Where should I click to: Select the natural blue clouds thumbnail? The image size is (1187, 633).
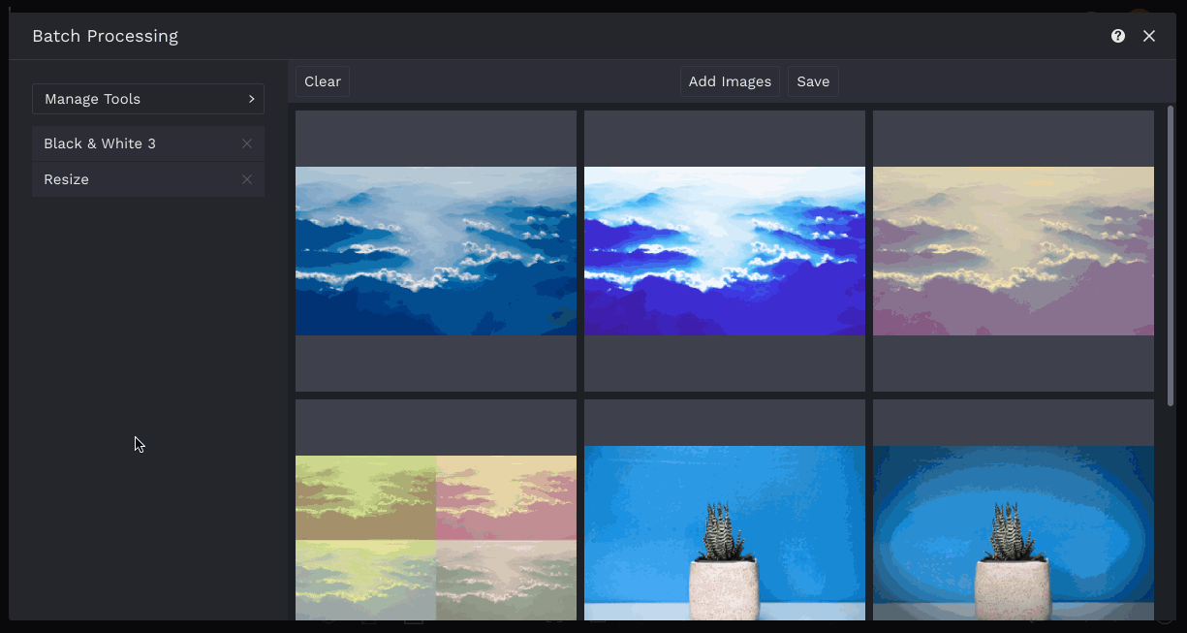point(436,251)
